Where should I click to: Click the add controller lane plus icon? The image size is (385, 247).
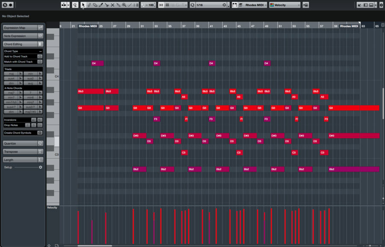[x=49, y=245]
